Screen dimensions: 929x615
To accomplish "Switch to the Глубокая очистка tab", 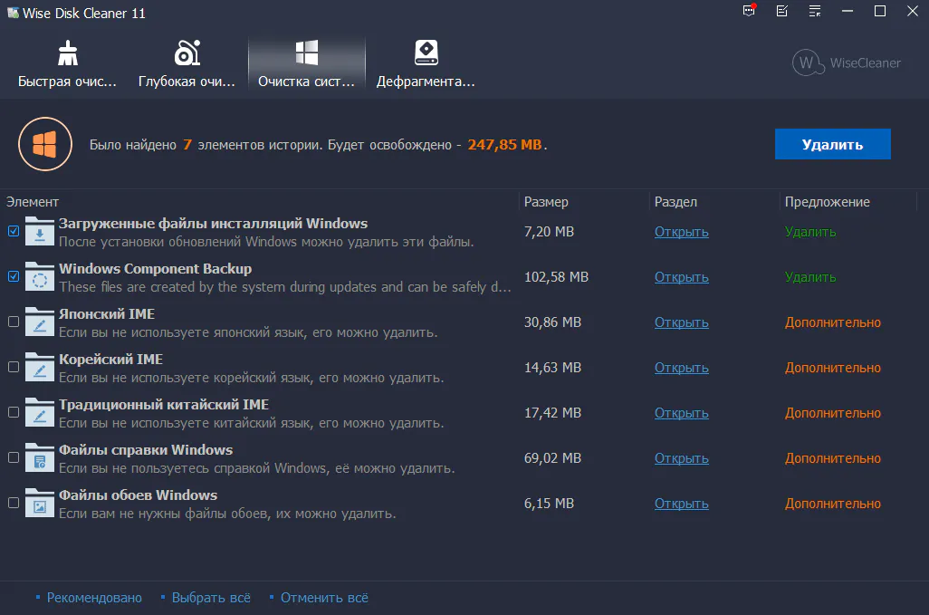I will pos(187,64).
